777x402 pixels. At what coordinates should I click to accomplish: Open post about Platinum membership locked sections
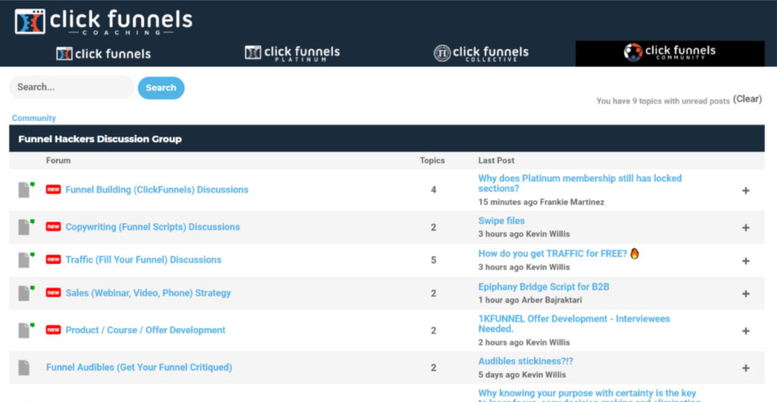pyautogui.click(x=580, y=184)
